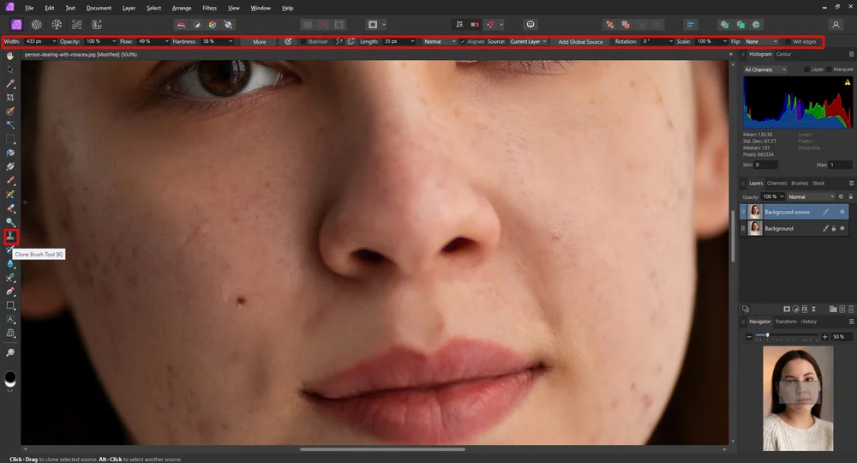Close the person-dealing-with-rosacea.jpg document
Screen dimensions: 857x463
(731, 54)
